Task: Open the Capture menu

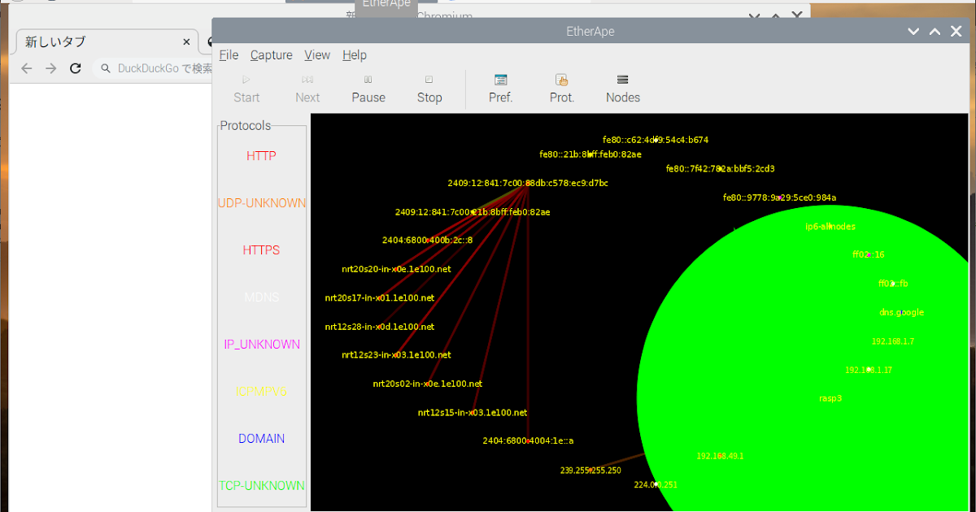Action: tap(271, 54)
